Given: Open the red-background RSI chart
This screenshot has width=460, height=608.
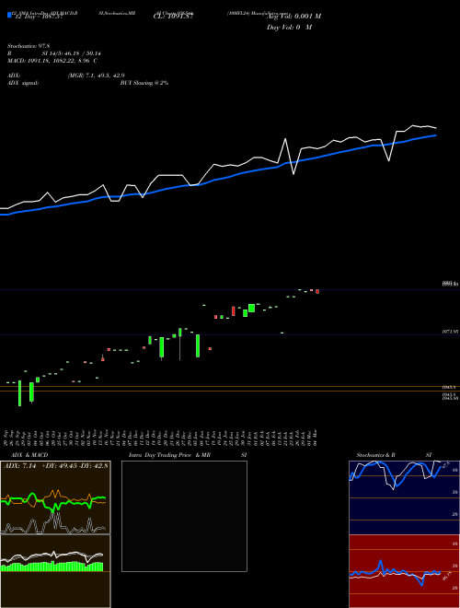Looking at the screenshot, I should click(x=404, y=571).
